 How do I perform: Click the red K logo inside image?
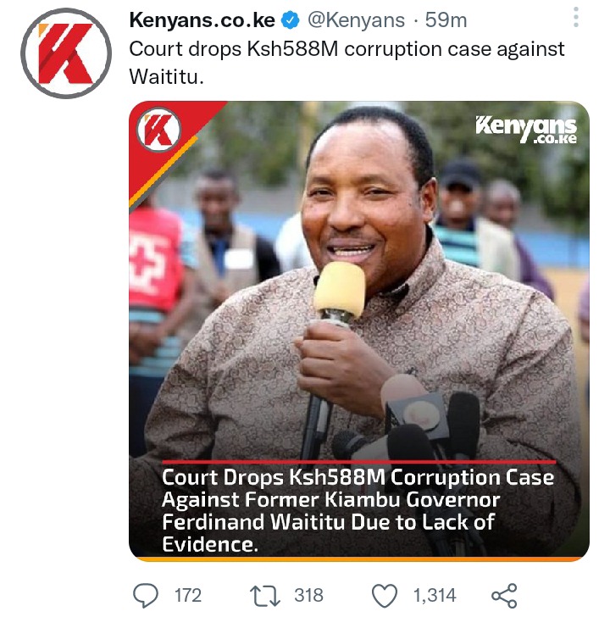click(159, 130)
